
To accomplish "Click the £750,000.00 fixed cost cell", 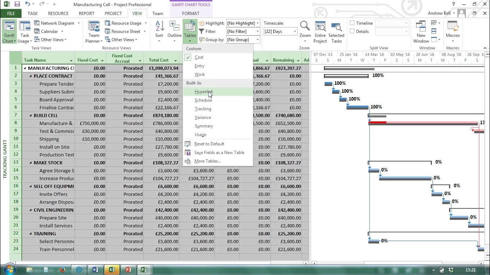I will pos(91,123).
